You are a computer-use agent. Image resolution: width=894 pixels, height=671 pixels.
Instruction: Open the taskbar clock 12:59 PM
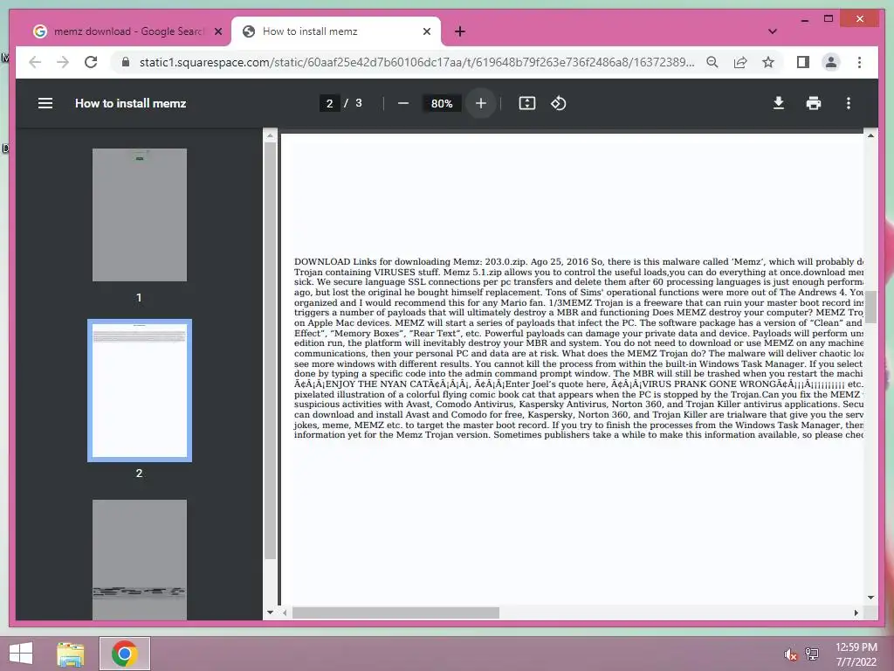coord(856,647)
